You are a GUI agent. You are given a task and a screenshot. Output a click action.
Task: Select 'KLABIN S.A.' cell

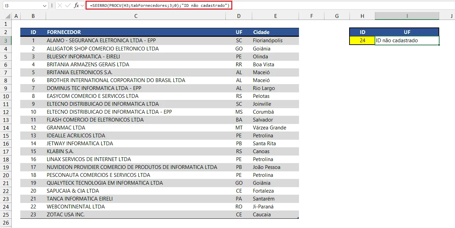136,151
